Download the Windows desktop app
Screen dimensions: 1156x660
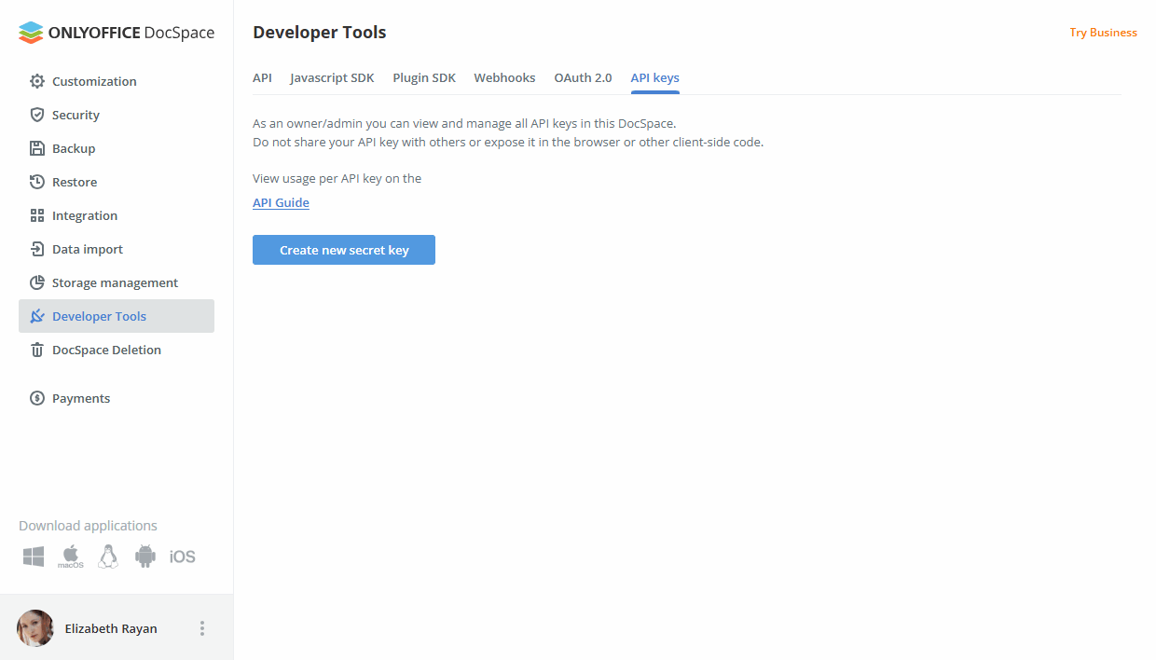click(34, 557)
